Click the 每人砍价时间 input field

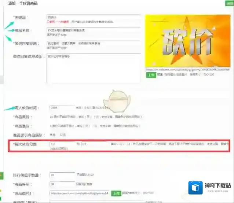click(x=62, y=108)
